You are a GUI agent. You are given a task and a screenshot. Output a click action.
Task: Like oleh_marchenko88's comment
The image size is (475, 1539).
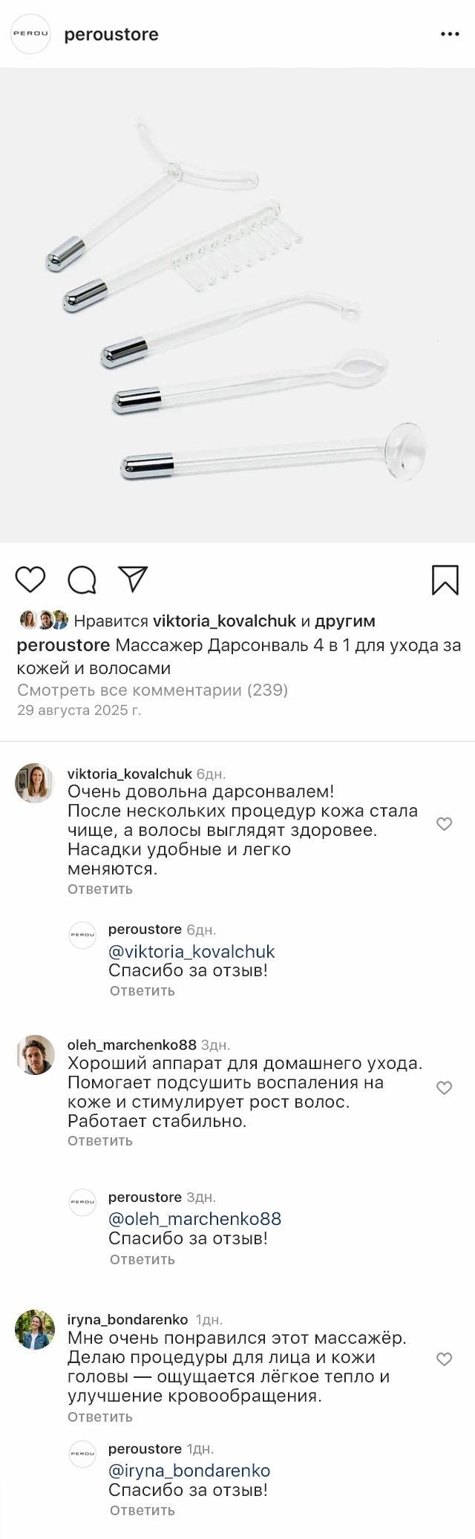click(444, 1088)
